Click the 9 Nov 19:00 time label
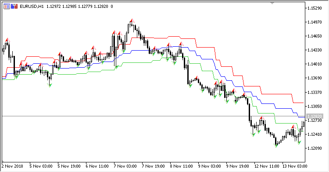Screen dimensions: 329x172 [238, 166]
